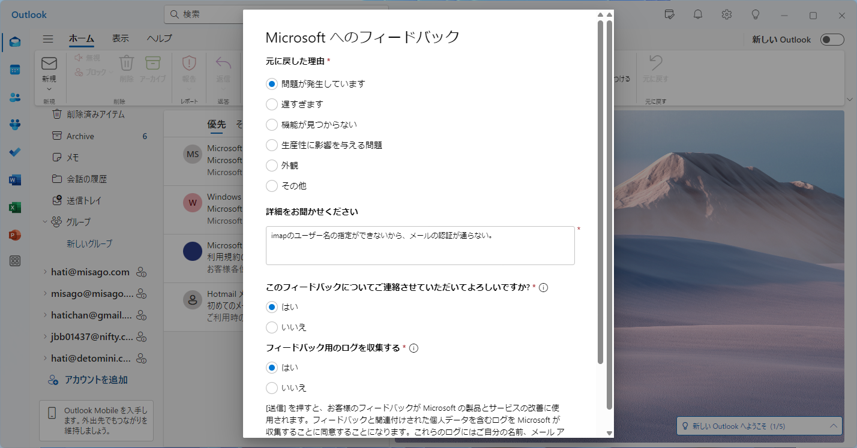857x448 pixels.
Task: Launch Word from the app bar
Action: (x=15, y=180)
